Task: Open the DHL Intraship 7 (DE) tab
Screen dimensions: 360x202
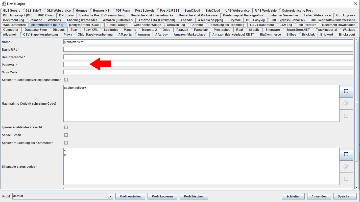Action: (x=18, y=15)
